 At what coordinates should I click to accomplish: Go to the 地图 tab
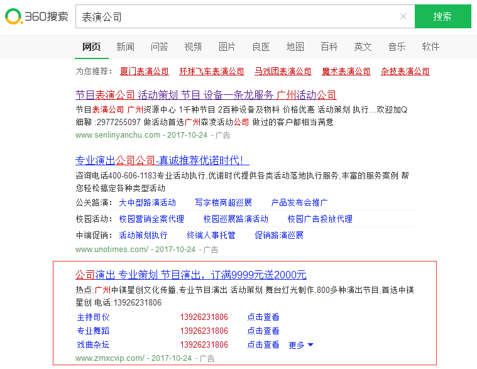[x=295, y=47]
